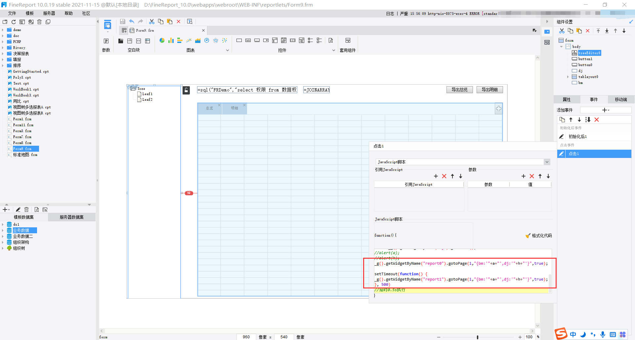Pick the parameter panel 'P' icon
This screenshot has width=635, height=340.
pos(106,41)
